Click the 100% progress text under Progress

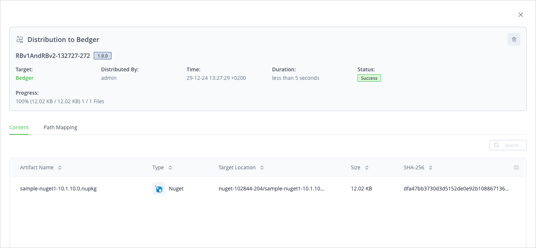click(x=59, y=101)
